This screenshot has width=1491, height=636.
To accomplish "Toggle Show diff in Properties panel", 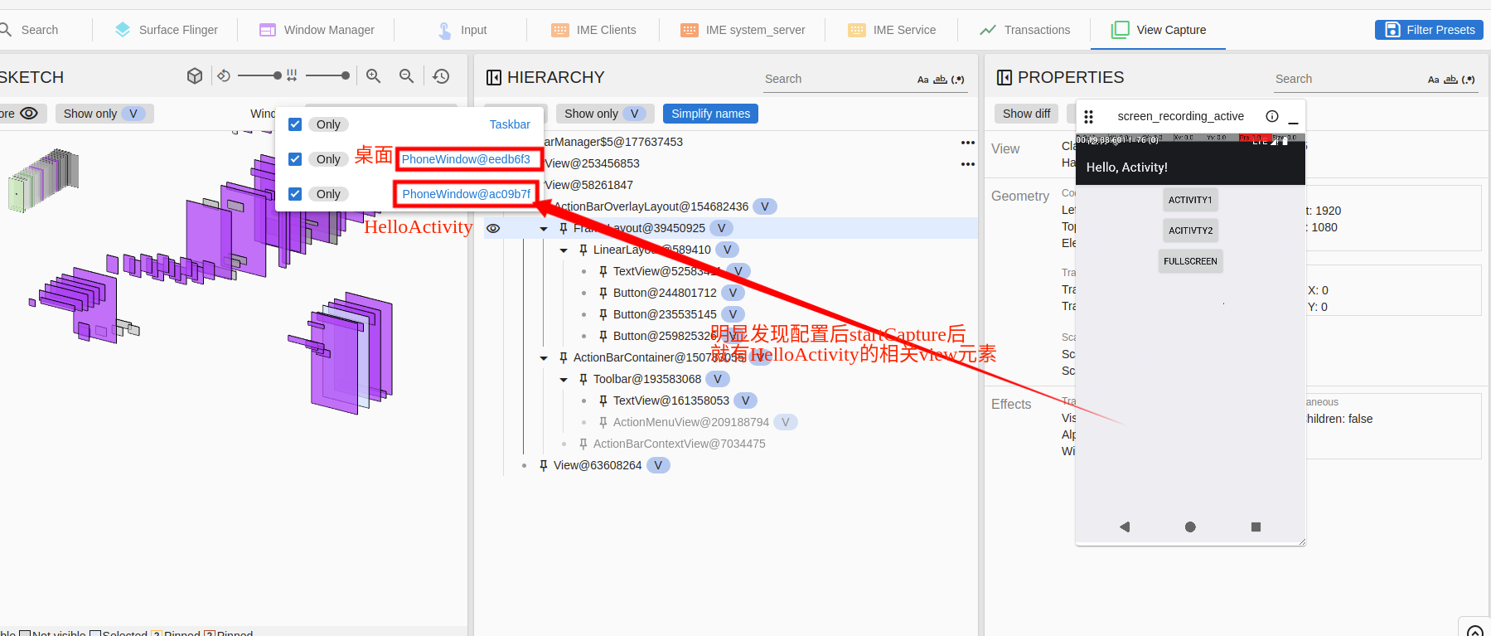I will click(1026, 114).
